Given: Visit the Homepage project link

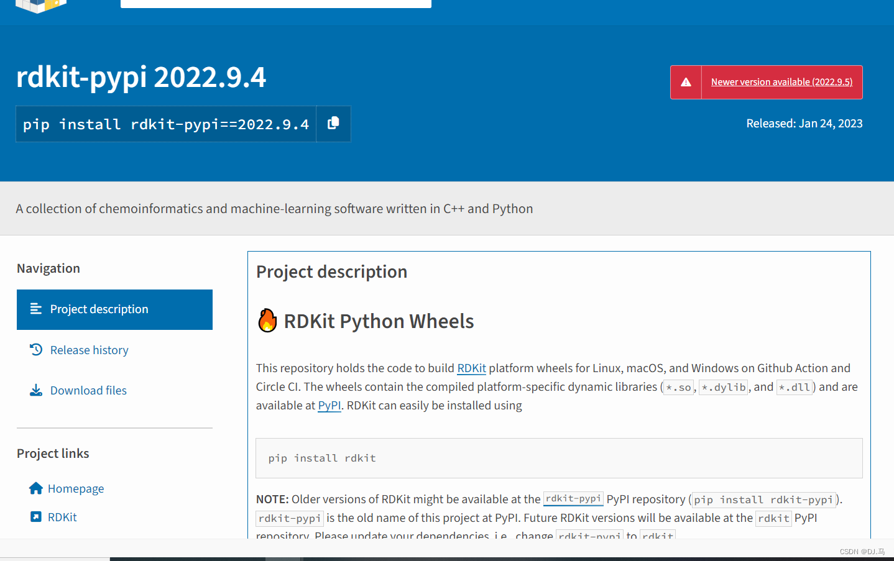Looking at the screenshot, I should point(76,489).
